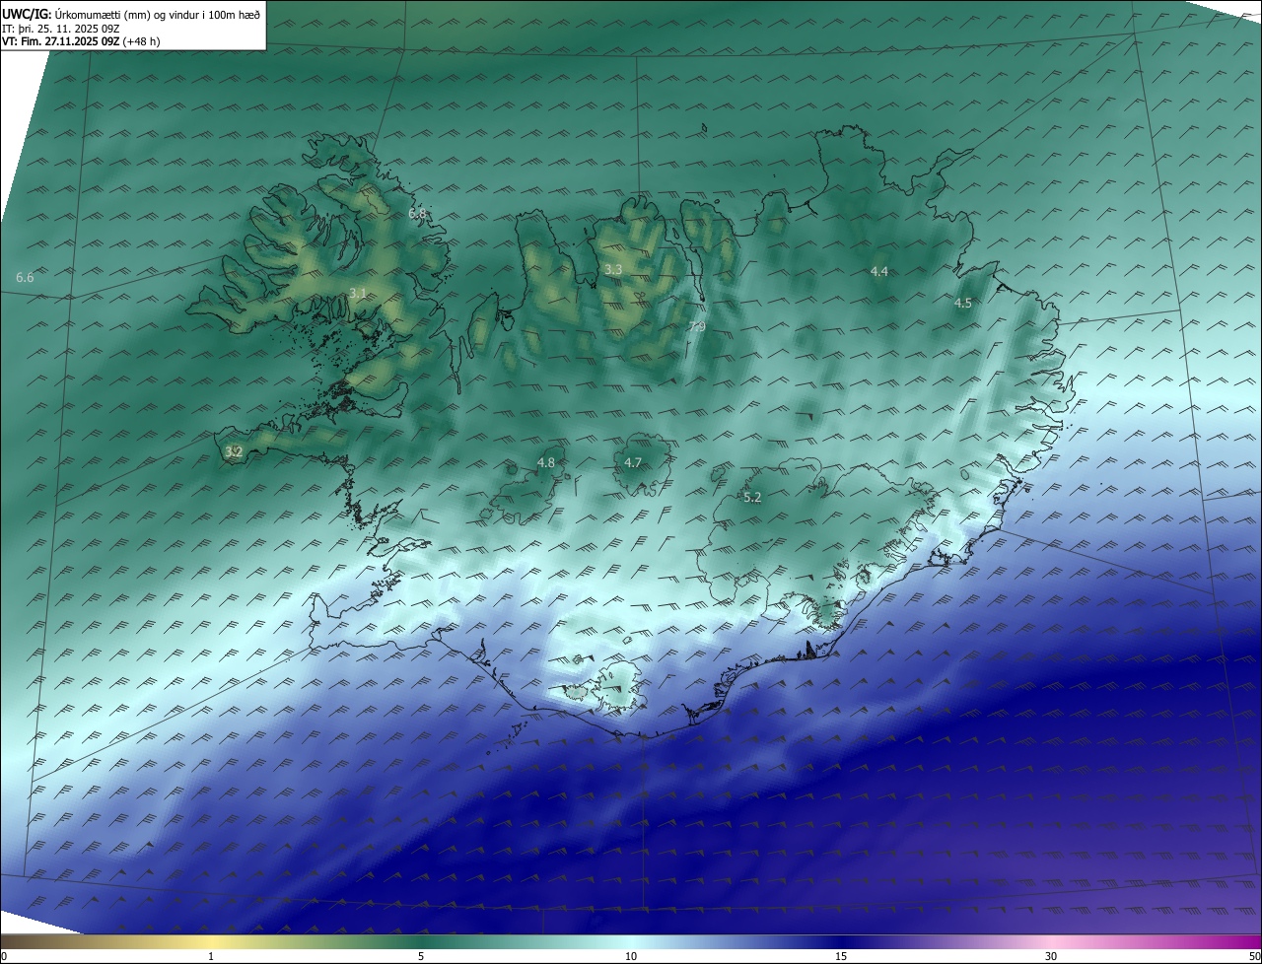
Task: Click the 4.5 value label on the map
Action: [x=963, y=304]
